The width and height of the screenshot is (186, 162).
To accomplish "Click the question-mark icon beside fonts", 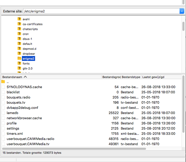I will pyautogui.click(x=19, y=64).
